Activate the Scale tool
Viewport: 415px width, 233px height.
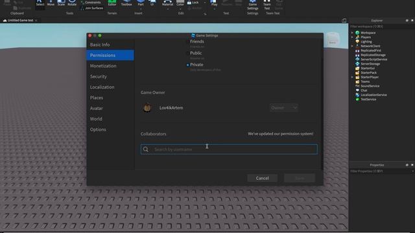pyautogui.click(x=61, y=3)
